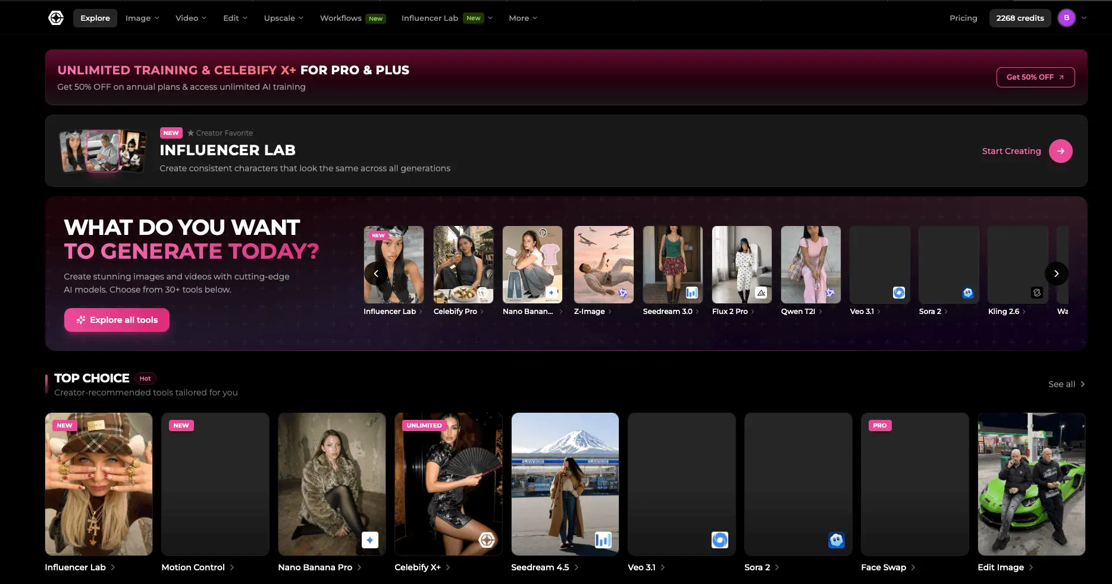
Task: Click the Explore all tools button
Action: 117,320
